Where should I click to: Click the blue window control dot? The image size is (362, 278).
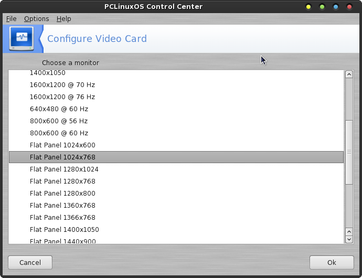coord(336,7)
